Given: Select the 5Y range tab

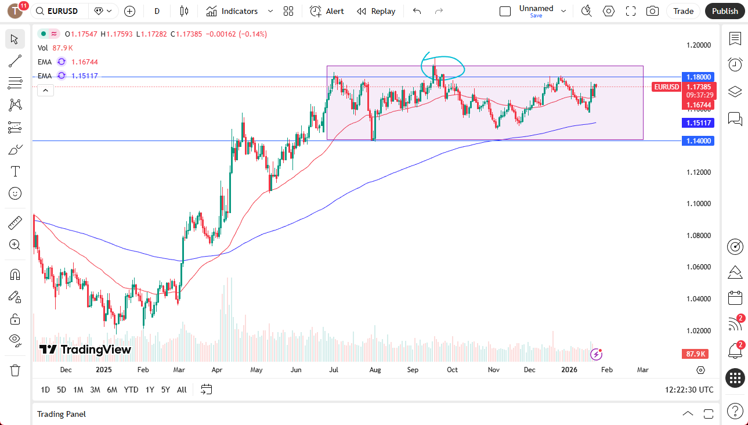Looking at the screenshot, I should pyautogui.click(x=165, y=390).
